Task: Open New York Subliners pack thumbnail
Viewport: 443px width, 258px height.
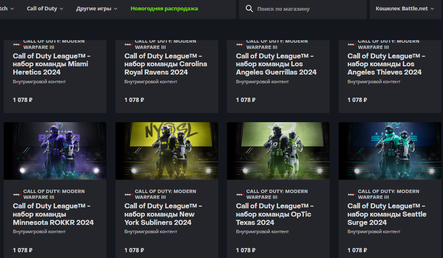Action: click(x=167, y=151)
